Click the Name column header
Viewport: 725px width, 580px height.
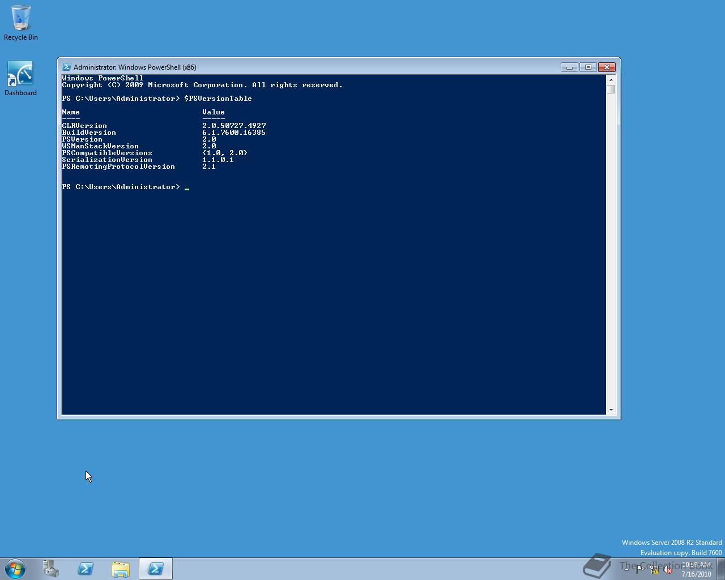71,112
